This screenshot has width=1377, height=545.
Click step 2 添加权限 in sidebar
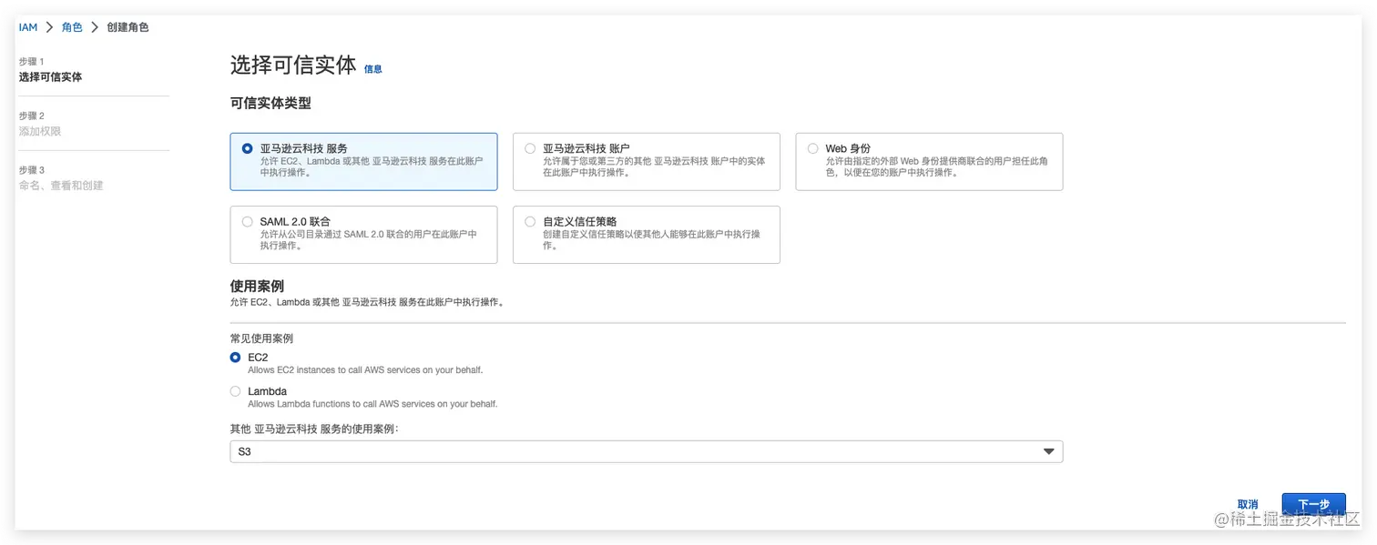(40, 131)
